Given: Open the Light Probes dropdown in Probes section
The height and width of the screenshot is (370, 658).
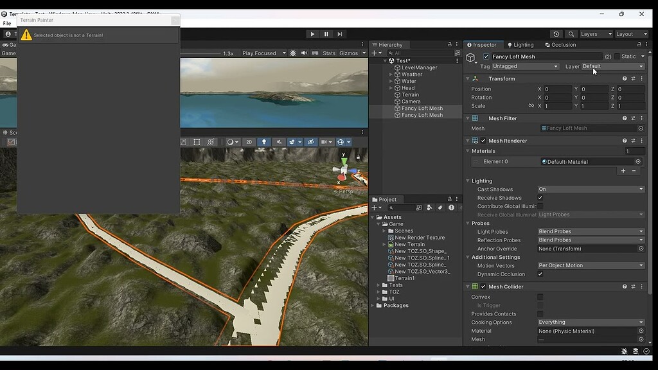Looking at the screenshot, I should [x=590, y=231].
